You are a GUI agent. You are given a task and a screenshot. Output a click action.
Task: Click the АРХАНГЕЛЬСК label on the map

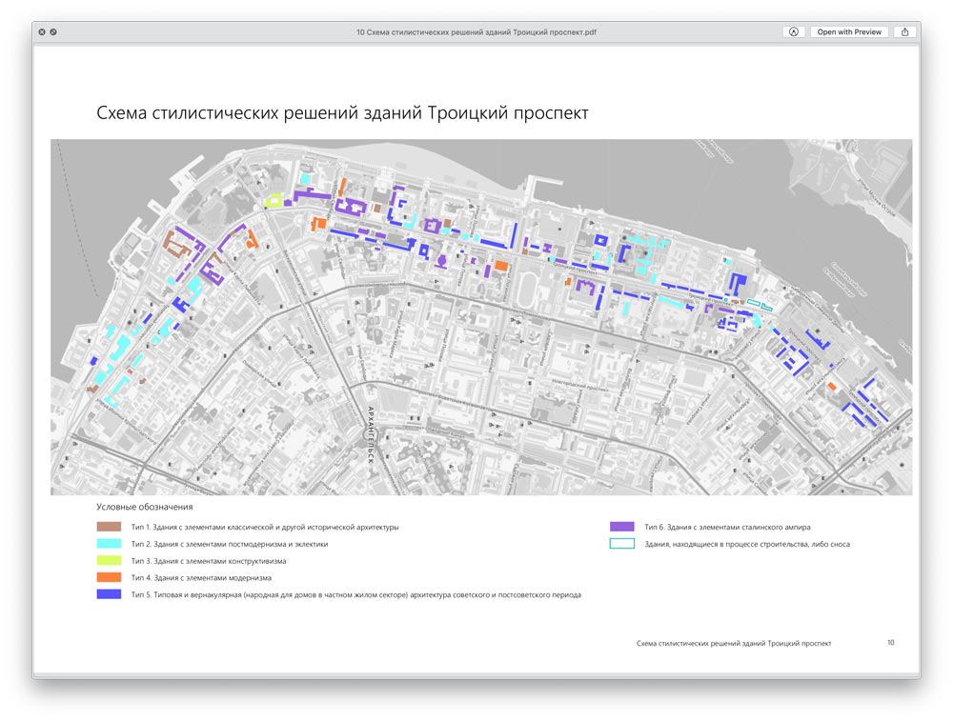370,439
